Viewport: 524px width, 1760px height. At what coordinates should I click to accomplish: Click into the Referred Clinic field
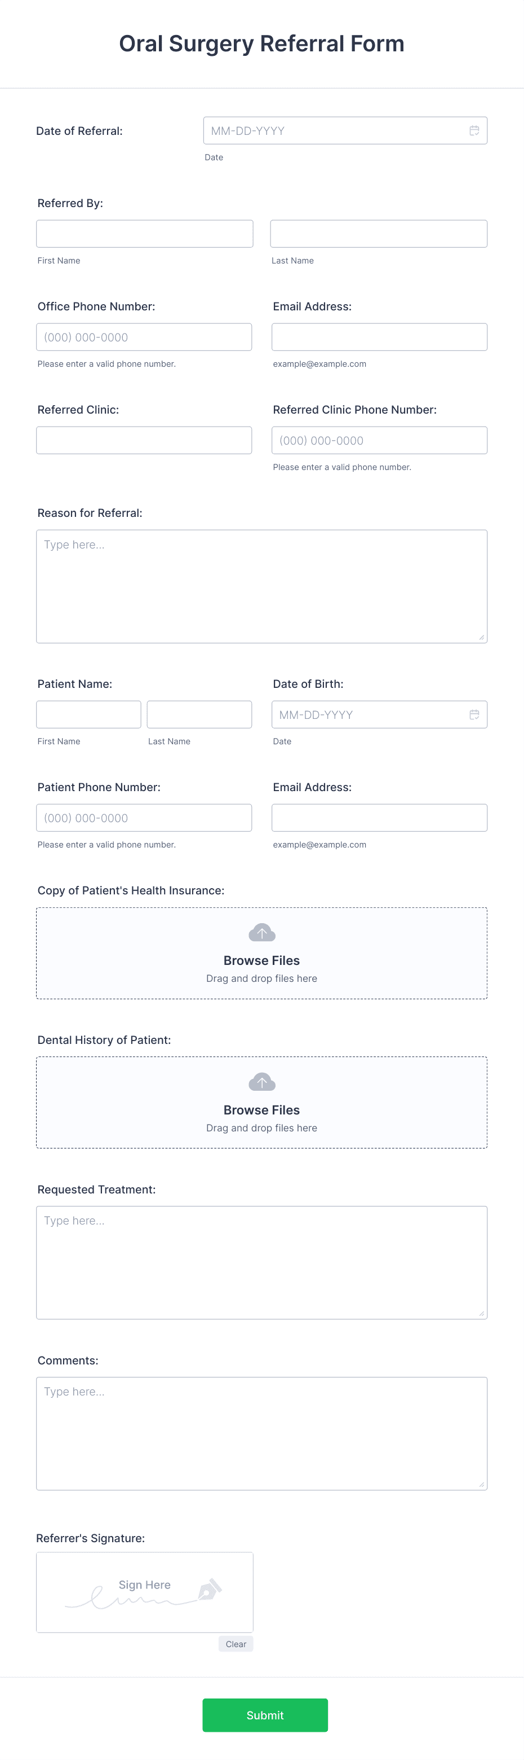[x=144, y=440]
